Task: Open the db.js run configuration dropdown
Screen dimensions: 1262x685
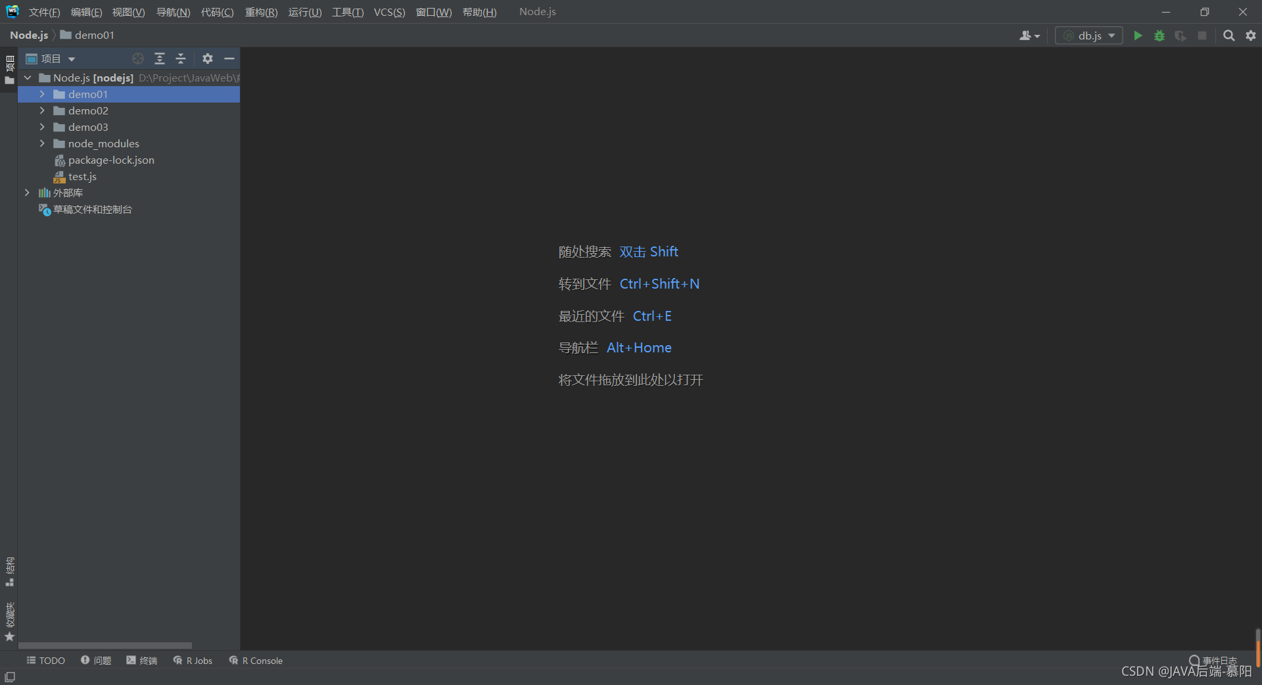Action: (x=1089, y=35)
